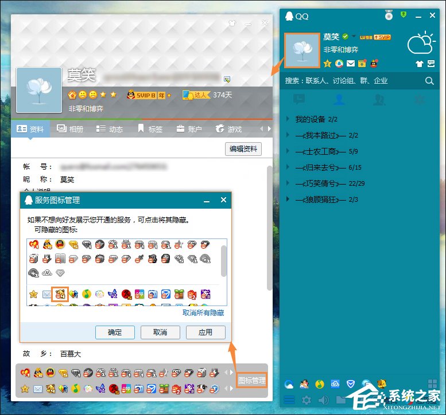Click the speaker sound icon in QQ
The height and width of the screenshot is (415, 446).
[x=323, y=400]
